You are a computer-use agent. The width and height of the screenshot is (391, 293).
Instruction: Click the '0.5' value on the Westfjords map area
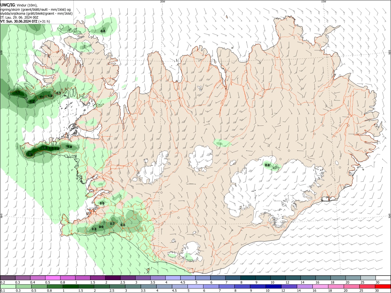[x=59, y=93]
